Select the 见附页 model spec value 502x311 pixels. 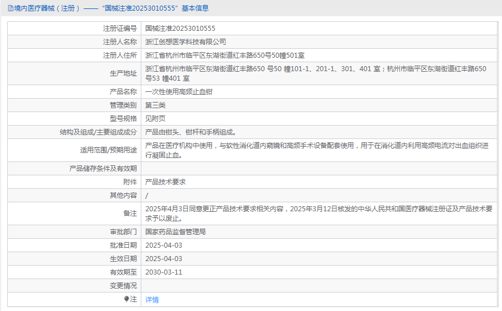(155, 119)
